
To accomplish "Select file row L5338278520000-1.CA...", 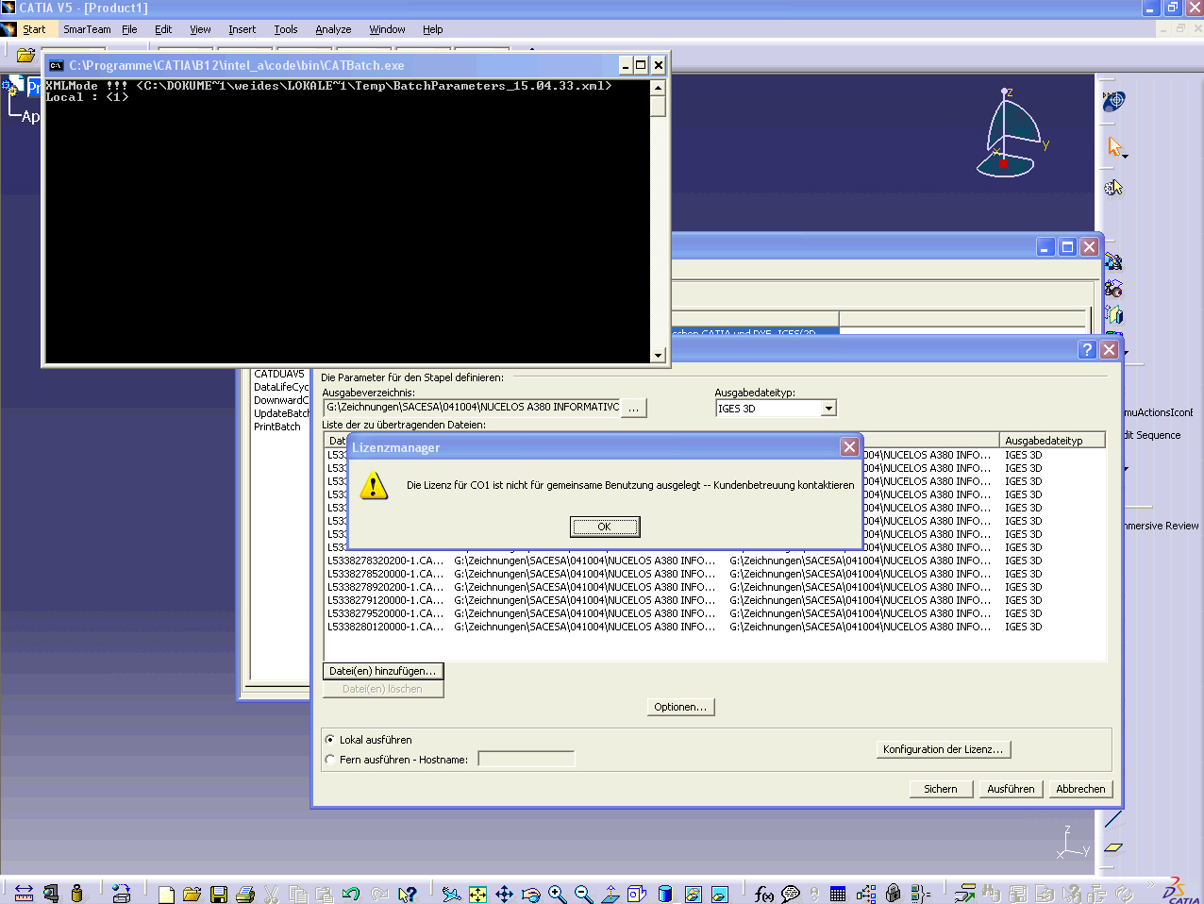I will [x=714, y=574].
